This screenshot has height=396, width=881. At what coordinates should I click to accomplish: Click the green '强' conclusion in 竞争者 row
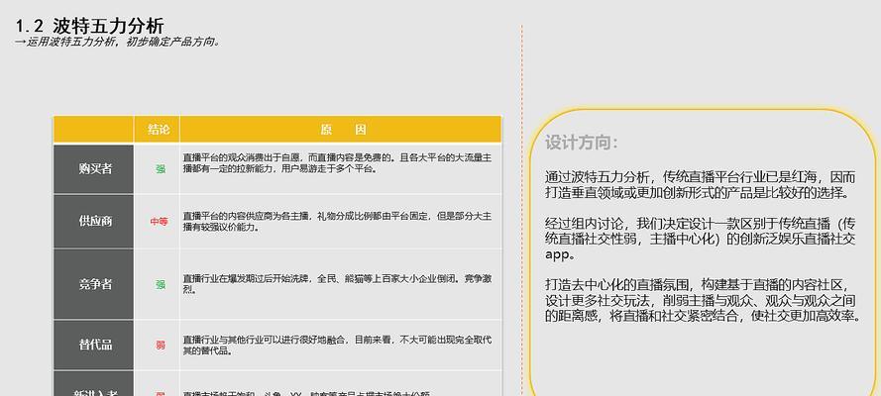coord(161,285)
